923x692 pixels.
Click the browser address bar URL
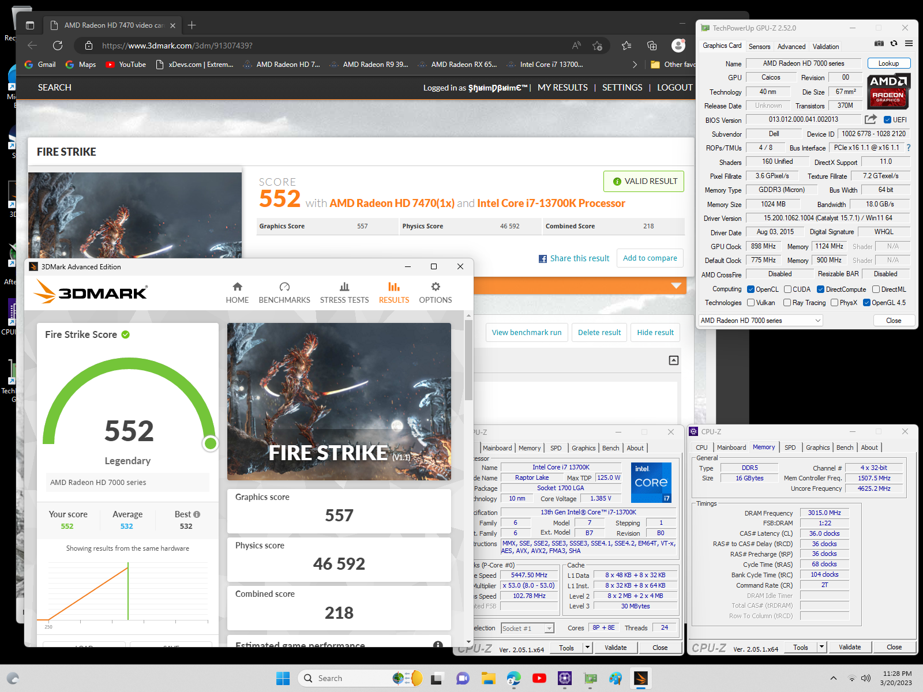pos(177,46)
